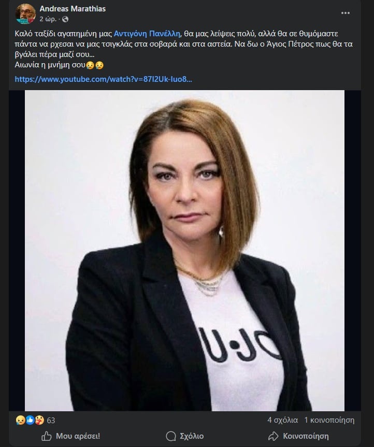Viewport: 374px width, 447px height.
Task: Click the sad reaction emoji icon
Action: (x=21, y=420)
